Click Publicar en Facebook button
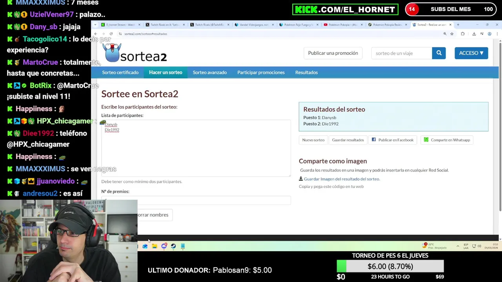 (393, 140)
